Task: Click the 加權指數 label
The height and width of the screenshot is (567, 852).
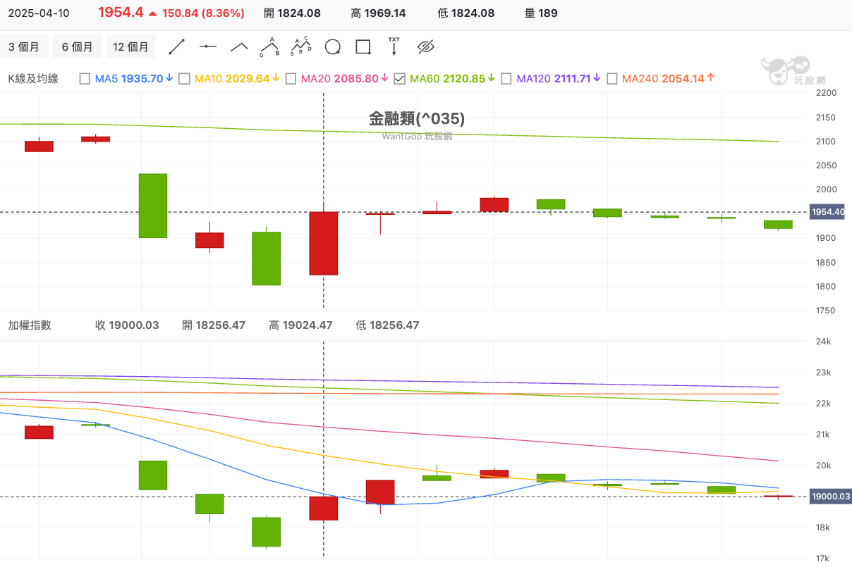Action: (x=30, y=325)
